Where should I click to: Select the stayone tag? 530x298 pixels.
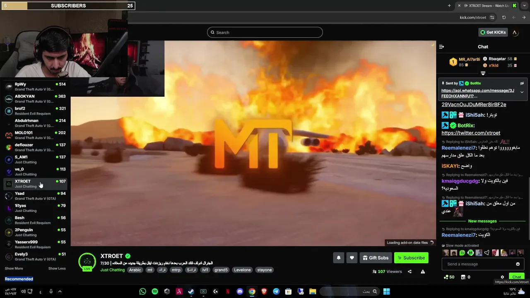pos(264,270)
